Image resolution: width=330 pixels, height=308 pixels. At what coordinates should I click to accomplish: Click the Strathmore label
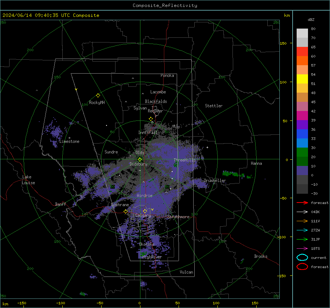(x=178, y=217)
